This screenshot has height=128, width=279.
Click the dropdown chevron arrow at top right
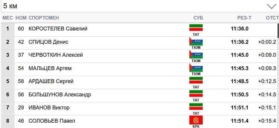[271, 7]
